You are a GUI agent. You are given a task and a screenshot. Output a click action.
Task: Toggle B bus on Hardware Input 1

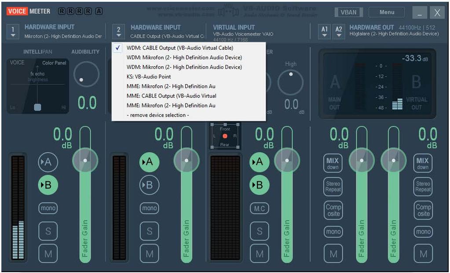[x=48, y=185]
